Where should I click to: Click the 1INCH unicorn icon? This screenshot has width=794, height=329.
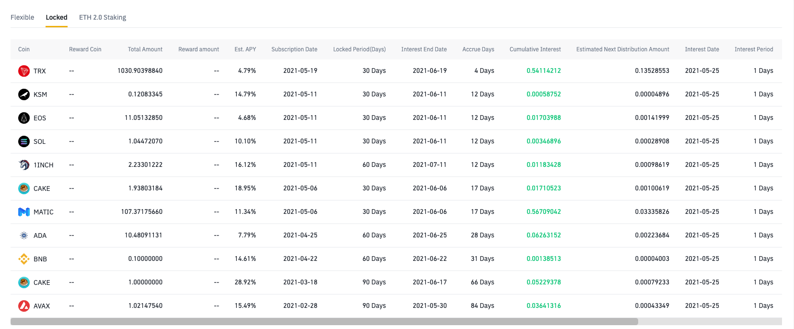[x=24, y=165]
